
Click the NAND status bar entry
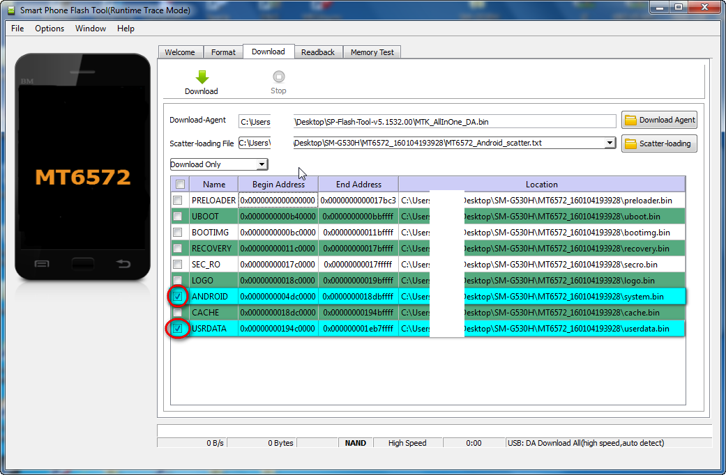356,443
